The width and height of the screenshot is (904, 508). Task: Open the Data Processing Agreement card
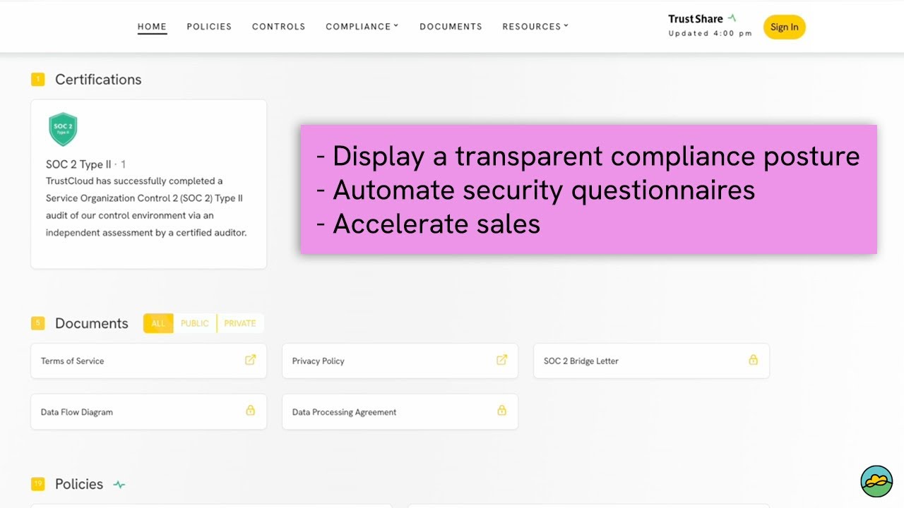pos(400,411)
